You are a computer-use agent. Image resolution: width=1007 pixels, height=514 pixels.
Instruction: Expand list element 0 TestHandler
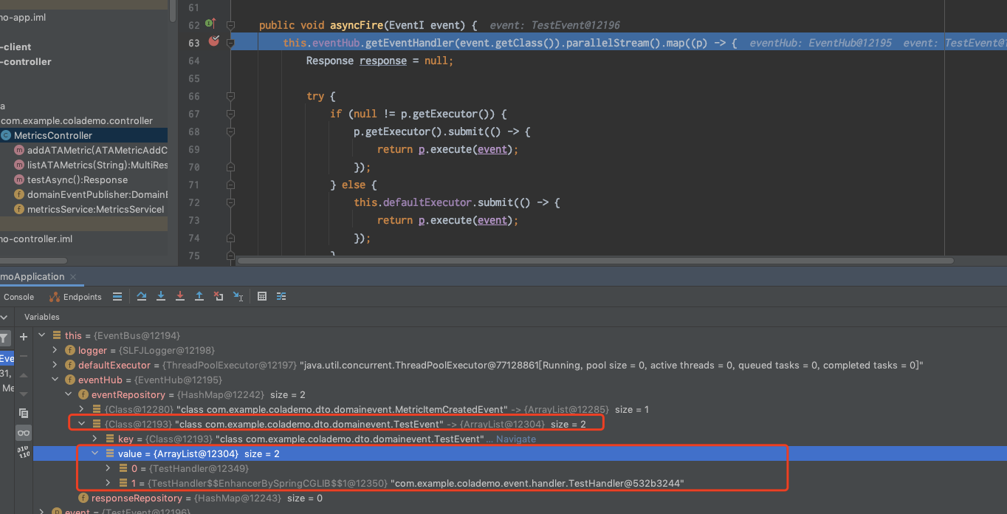pyautogui.click(x=108, y=468)
